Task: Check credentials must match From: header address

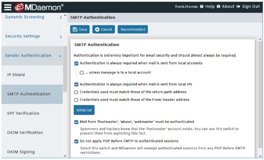Action: [76, 100]
